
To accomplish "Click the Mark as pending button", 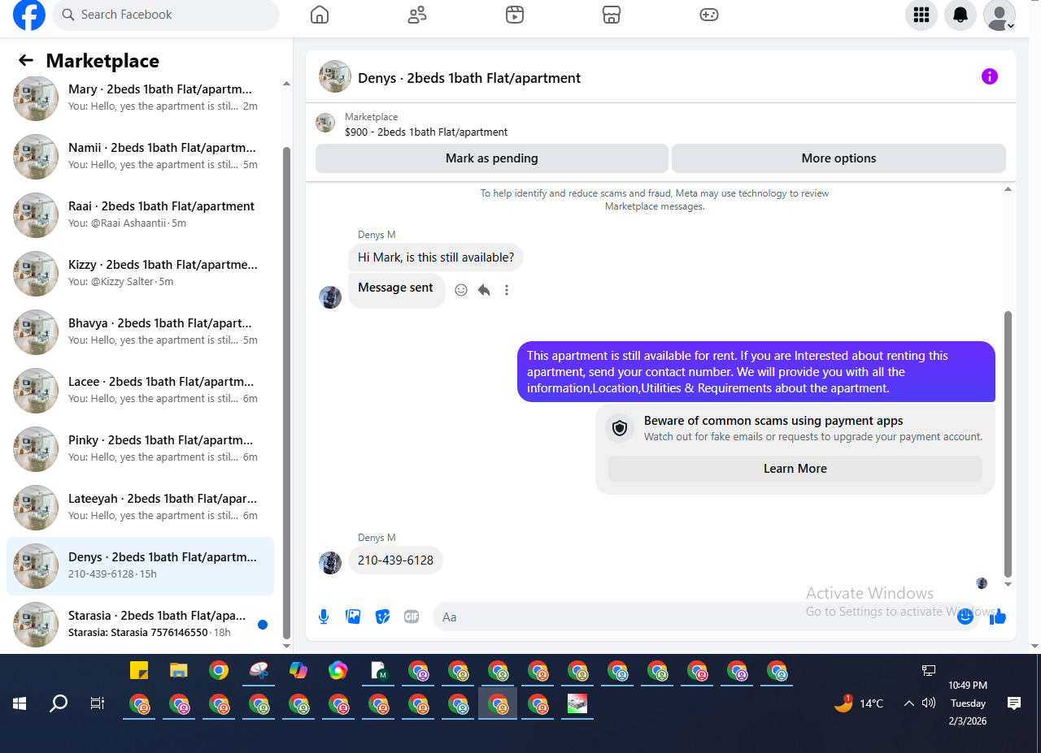I will tap(492, 158).
